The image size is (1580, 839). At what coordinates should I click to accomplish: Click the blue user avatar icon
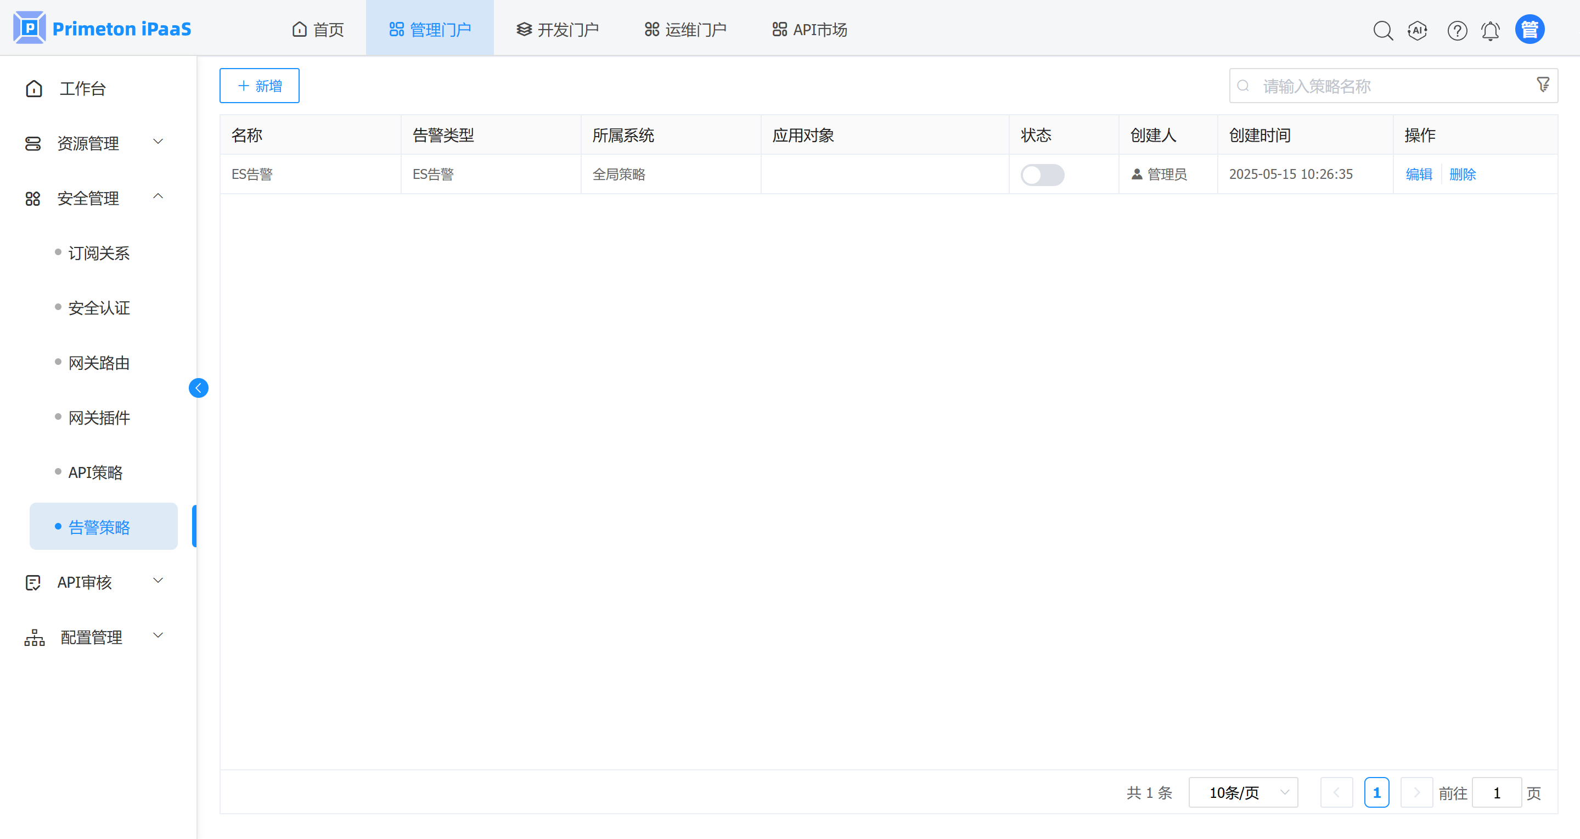pos(1530,30)
